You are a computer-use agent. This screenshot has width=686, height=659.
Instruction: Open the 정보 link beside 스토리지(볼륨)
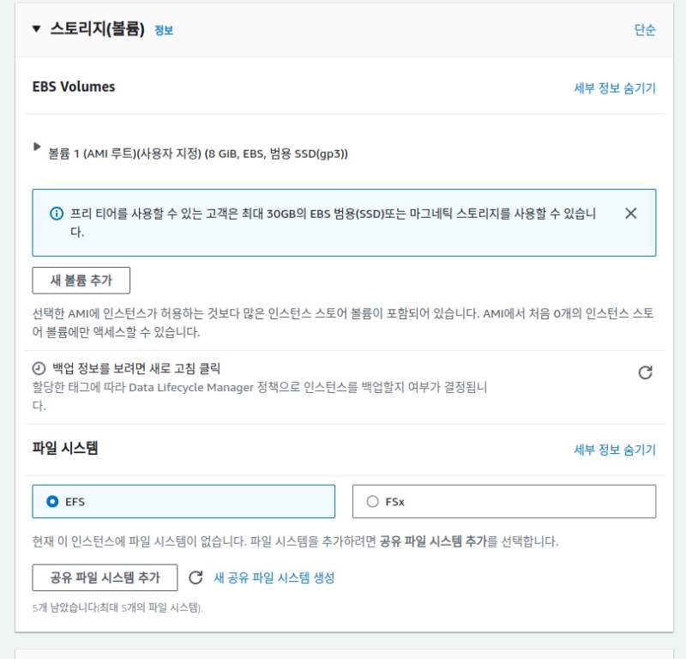click(164, 30)
